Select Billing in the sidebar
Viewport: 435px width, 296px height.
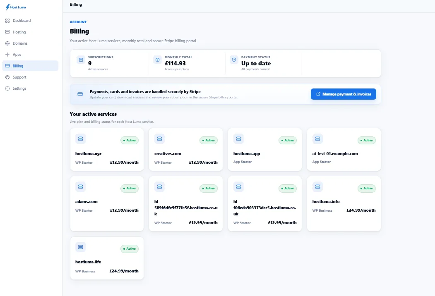tap(30, 66)
